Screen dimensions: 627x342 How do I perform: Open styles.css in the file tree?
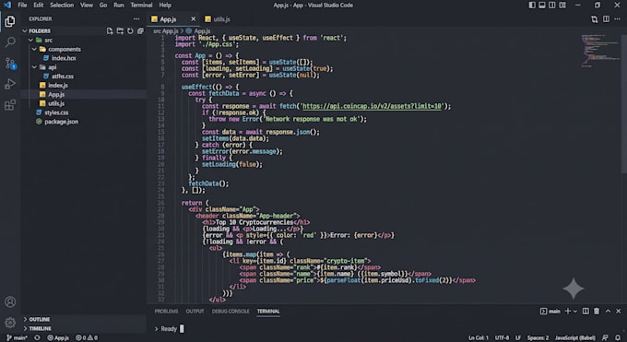click(x=53, y=112)
